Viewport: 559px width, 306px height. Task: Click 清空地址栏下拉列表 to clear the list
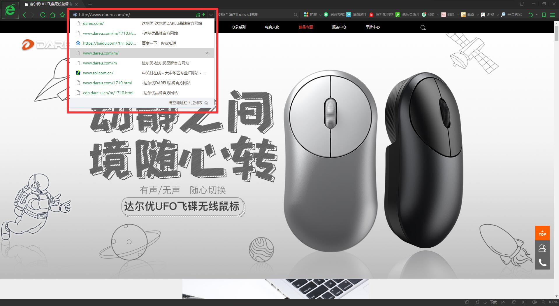pos(188,103)
